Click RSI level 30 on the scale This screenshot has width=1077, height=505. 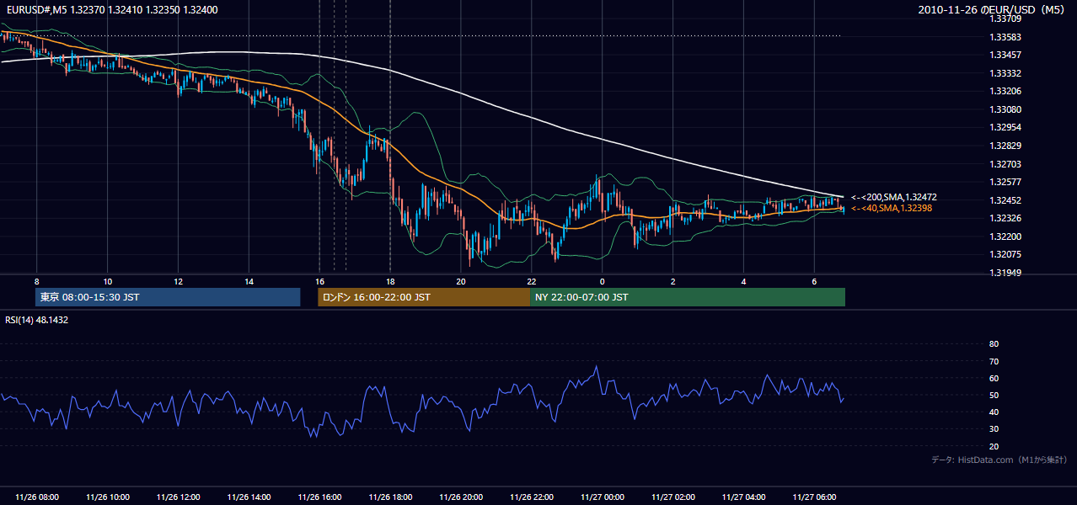tap(994, 429)
